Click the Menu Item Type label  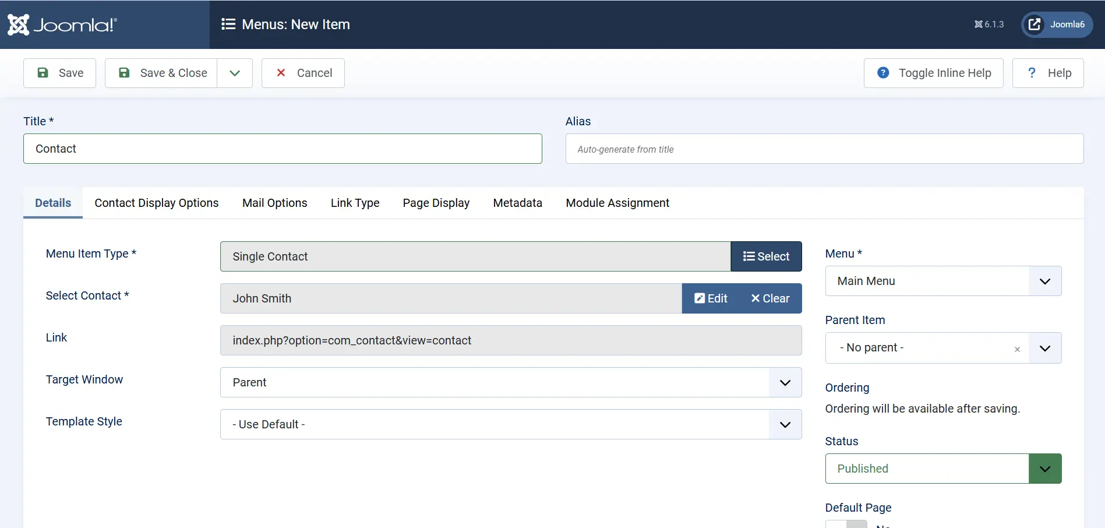[91, 254]
